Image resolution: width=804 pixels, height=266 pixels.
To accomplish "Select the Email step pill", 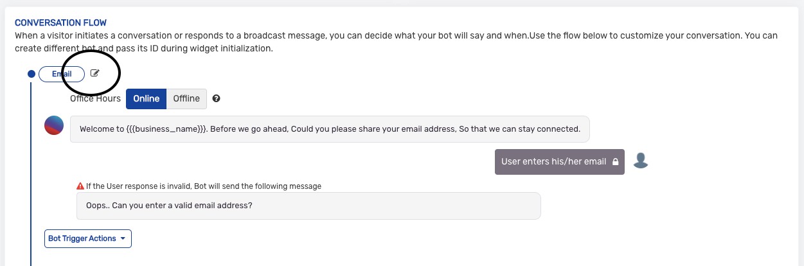I will [x=61, y=74].
